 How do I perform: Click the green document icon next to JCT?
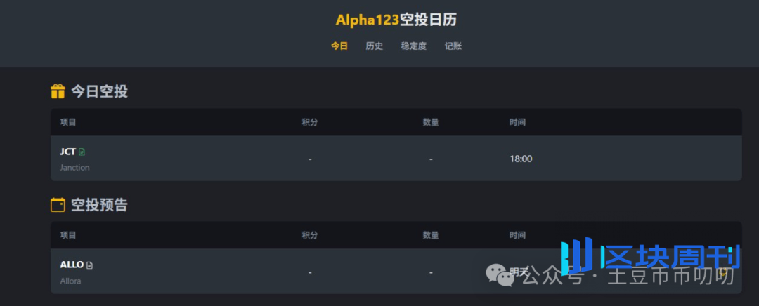coord(82,152)
